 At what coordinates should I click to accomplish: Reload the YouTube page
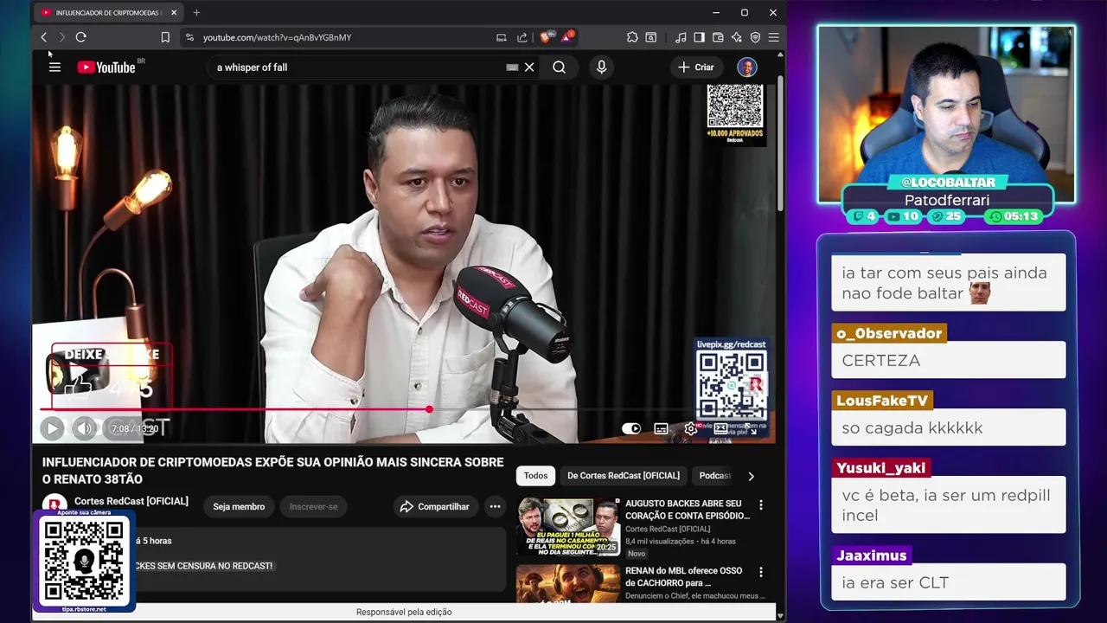(80, 37)
